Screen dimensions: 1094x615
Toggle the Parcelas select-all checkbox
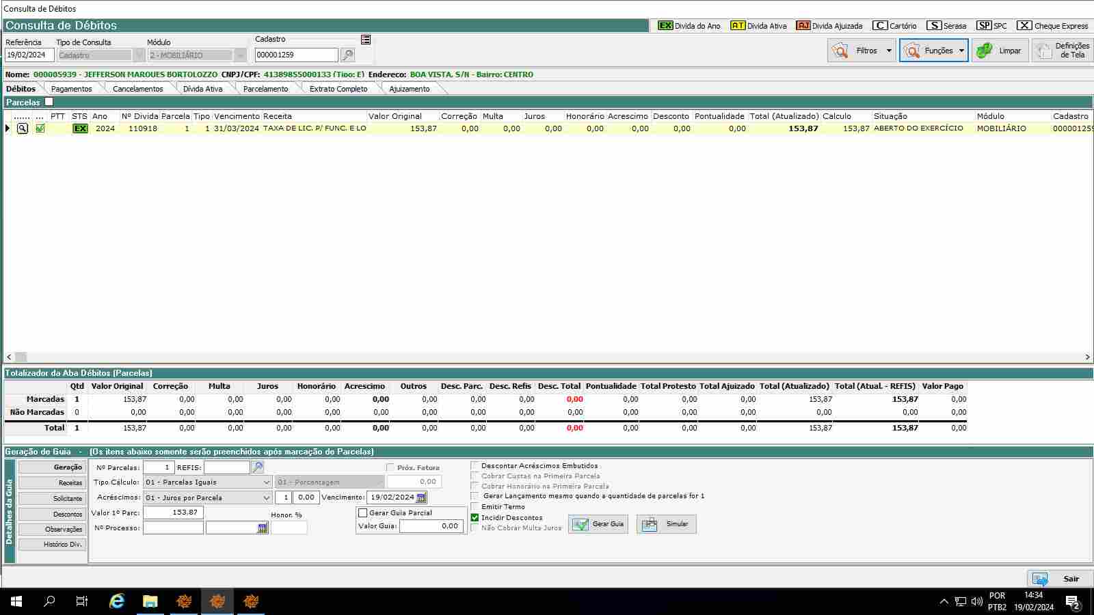click(x=49, y=102)
